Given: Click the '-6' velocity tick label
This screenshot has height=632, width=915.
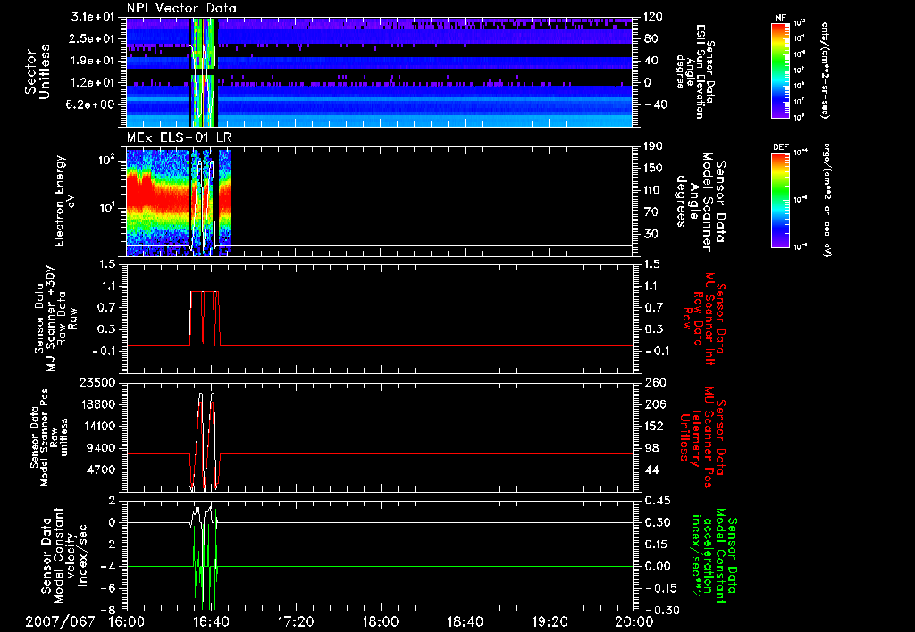Looking at the screenshot, I should [x=108, y=588].
